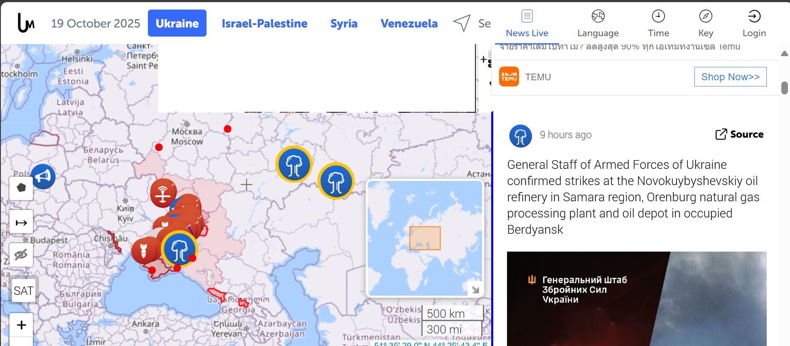The height and width of the screenshot is (346, 790).
Task: Click the megaphone marker near Poland
Action: coord(43,177)
